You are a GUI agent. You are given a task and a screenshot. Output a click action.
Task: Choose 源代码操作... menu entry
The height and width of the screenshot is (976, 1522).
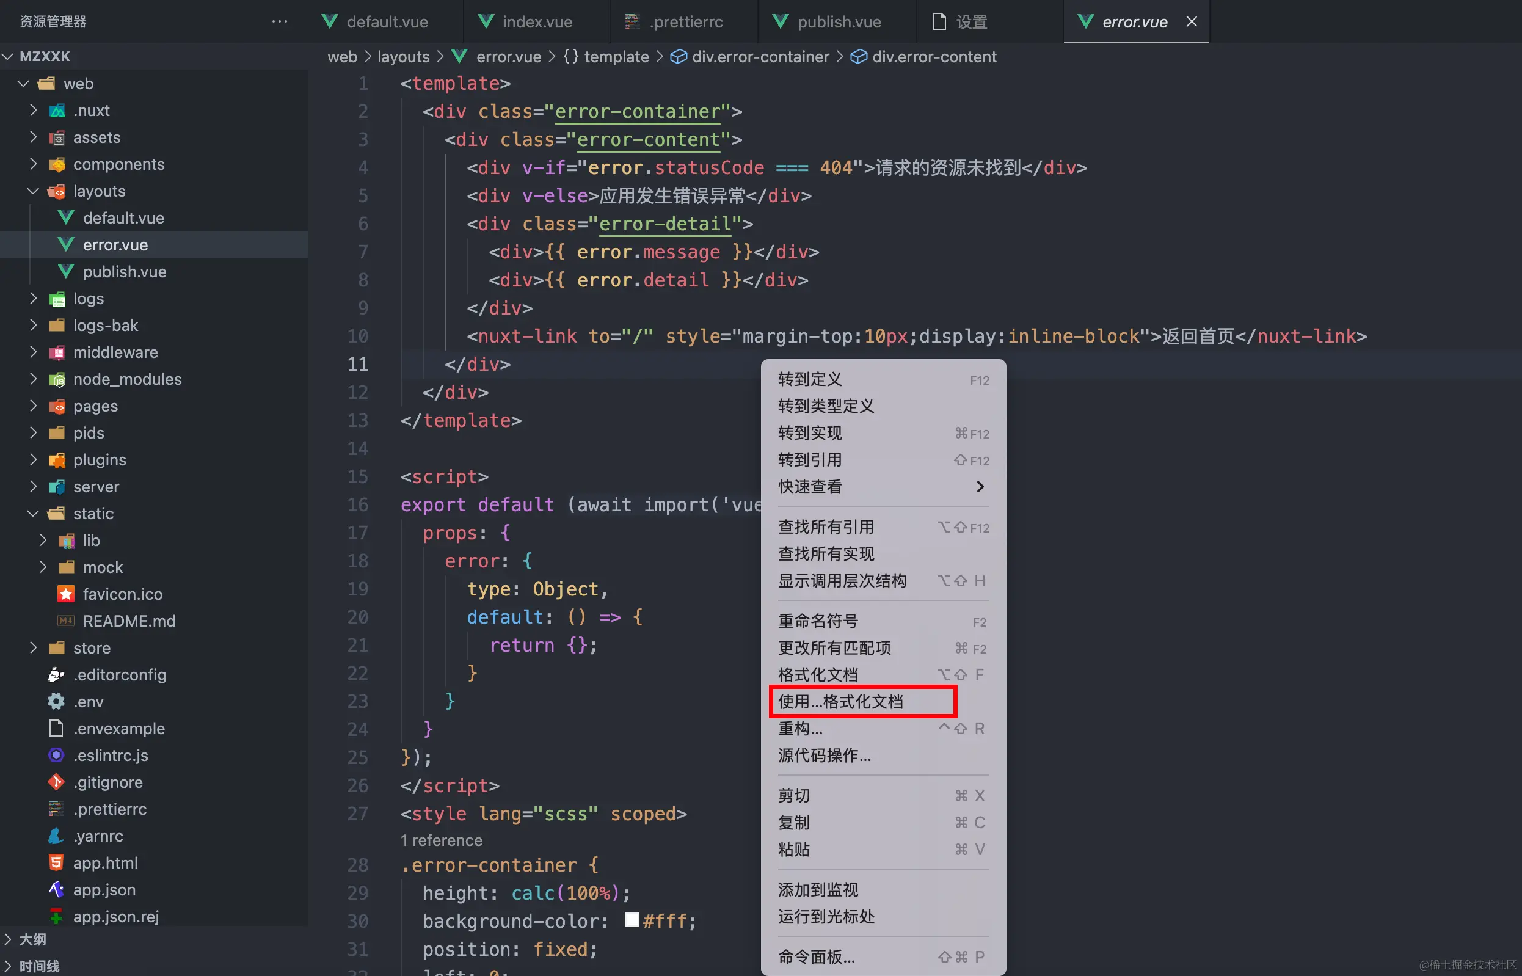883,756
